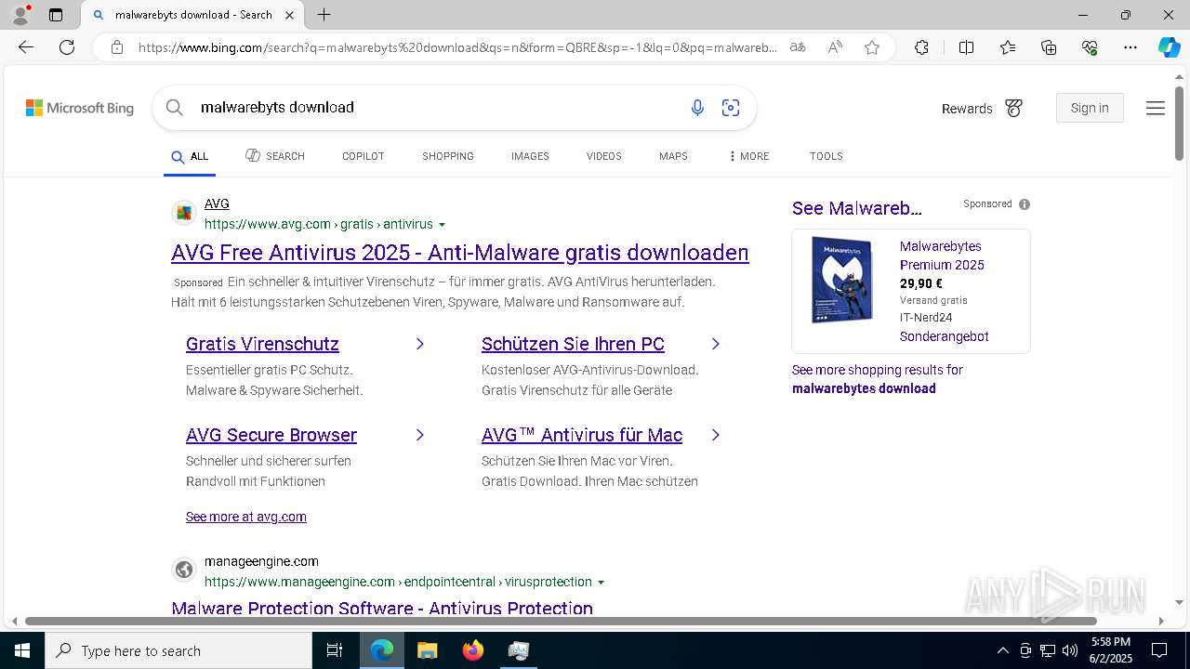Click See more at avg.com
Viewport: 1190px width, 669px height.
point(246,517)
